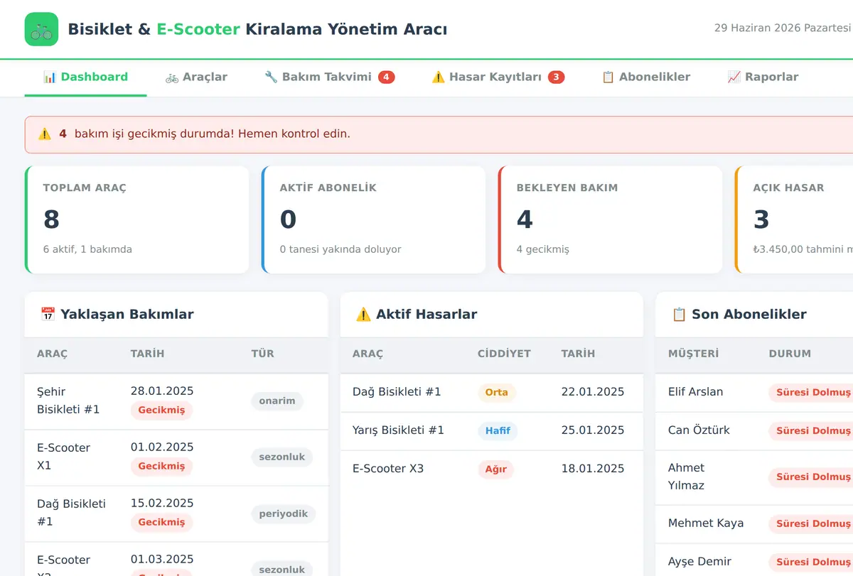
Task: Select the Yarış Bisikleti #1 damage row
Action: tap(492, 431)
